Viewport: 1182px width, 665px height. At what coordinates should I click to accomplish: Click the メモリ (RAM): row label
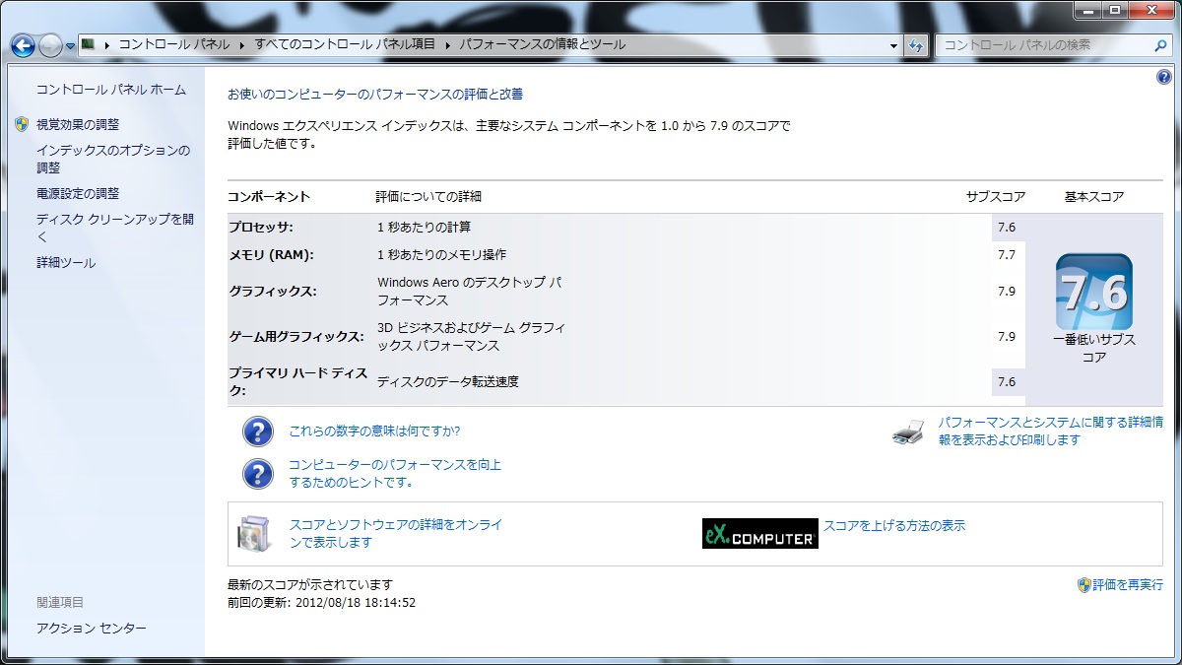point(271,255)
